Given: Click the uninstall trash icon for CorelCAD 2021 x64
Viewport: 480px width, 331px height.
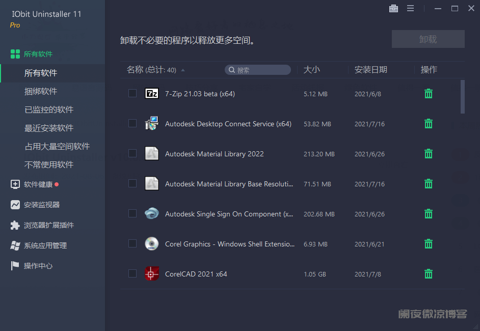Looking at the screenshot, I should [x=429, y=274].
